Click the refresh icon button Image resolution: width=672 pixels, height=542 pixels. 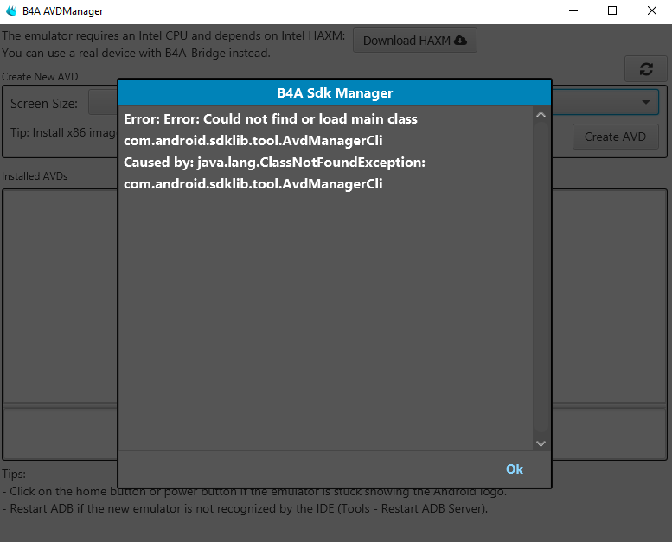coord(646,69)
